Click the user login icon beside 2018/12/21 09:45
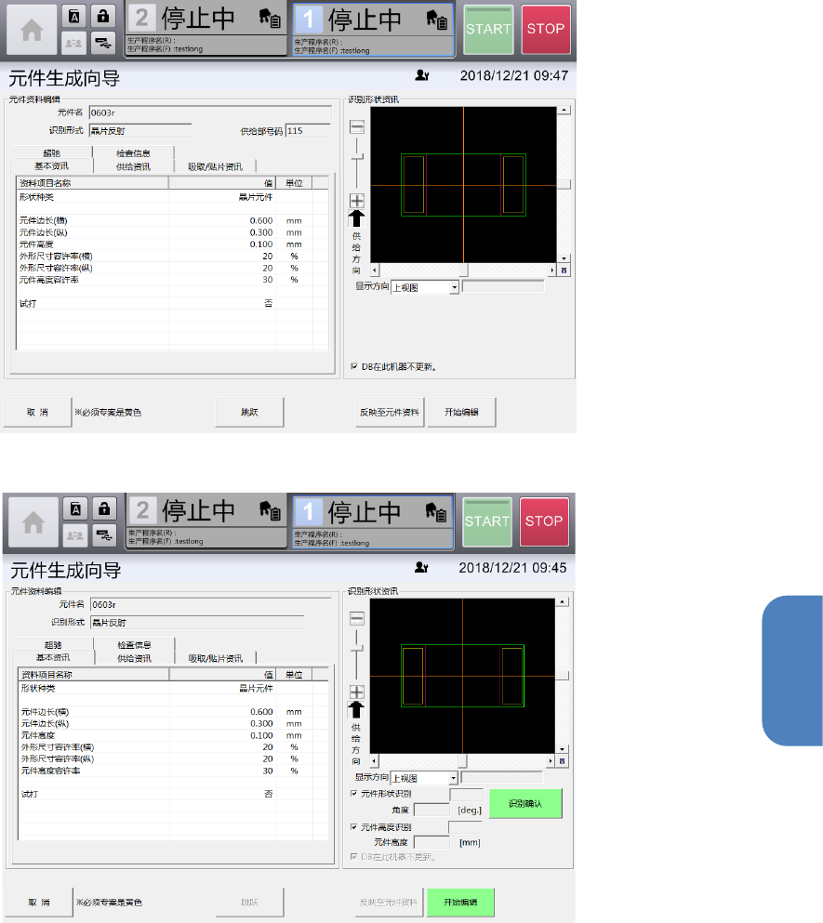823x923 pixels. 421,567
